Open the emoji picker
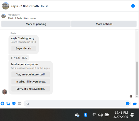 tap(128, 103)
